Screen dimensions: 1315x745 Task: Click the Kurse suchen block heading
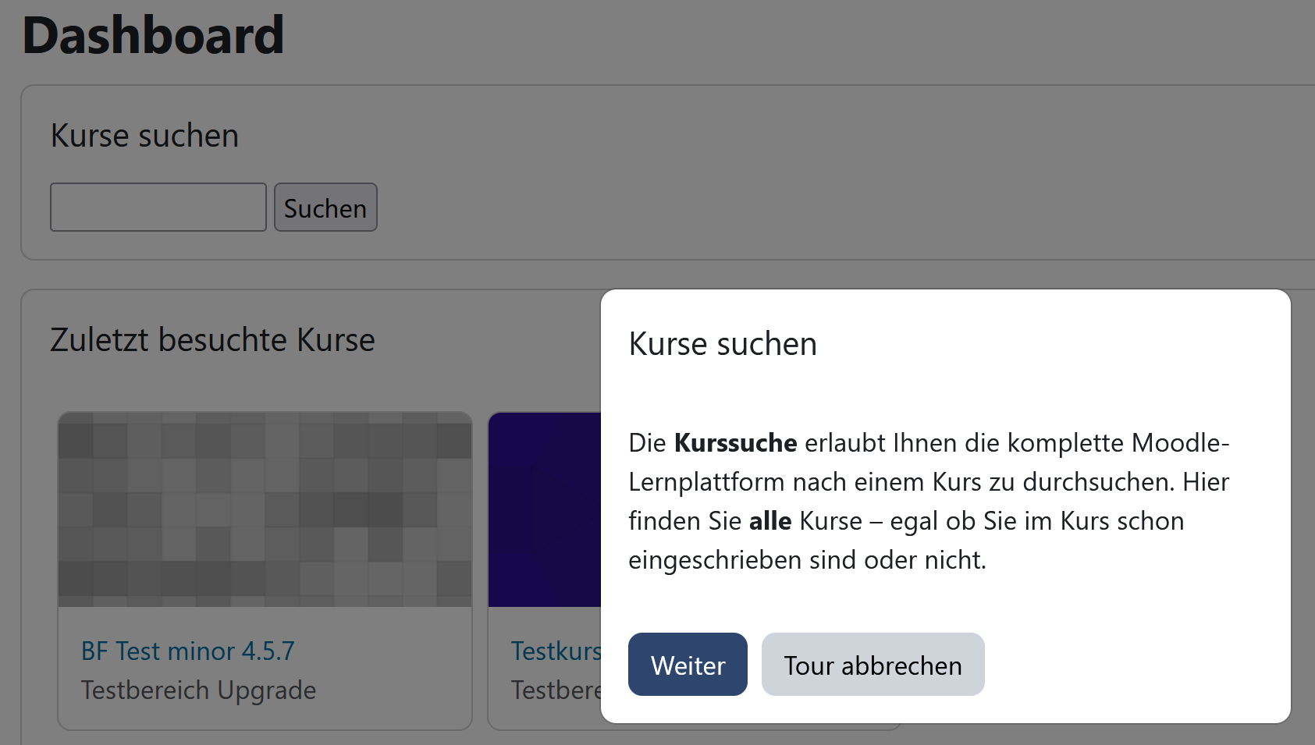(144, 136)
